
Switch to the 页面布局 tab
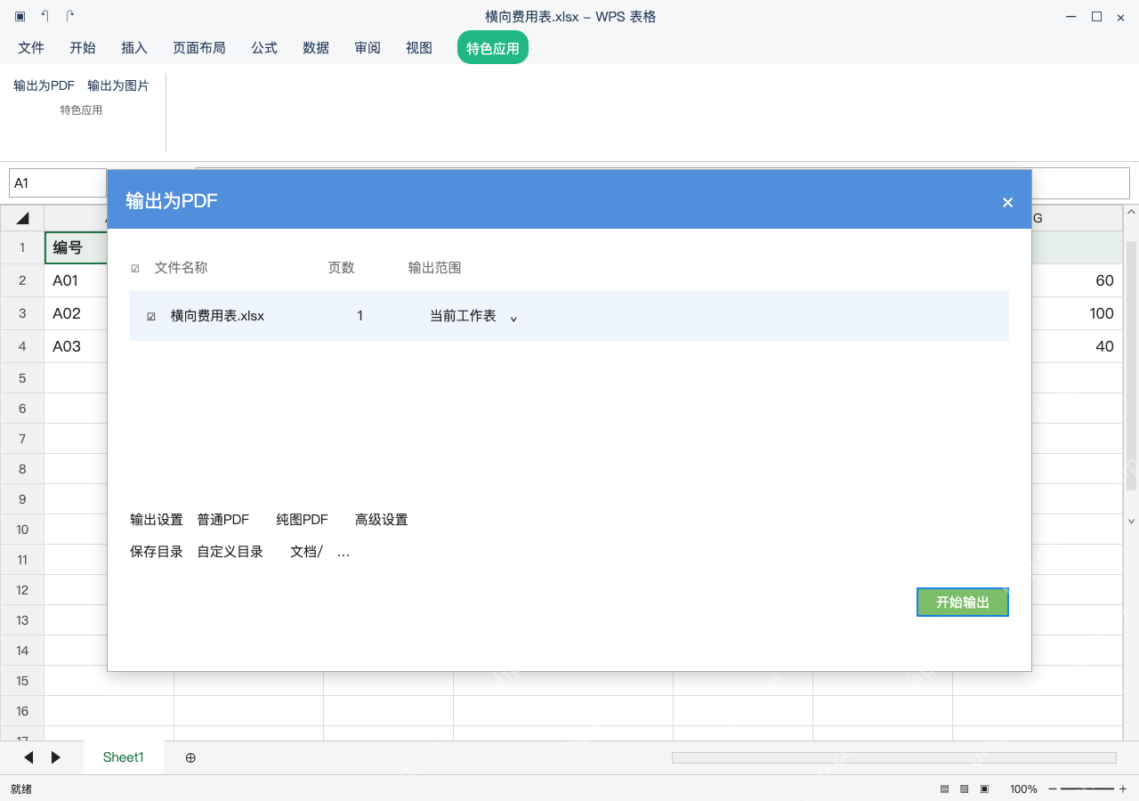coord(199,48)
